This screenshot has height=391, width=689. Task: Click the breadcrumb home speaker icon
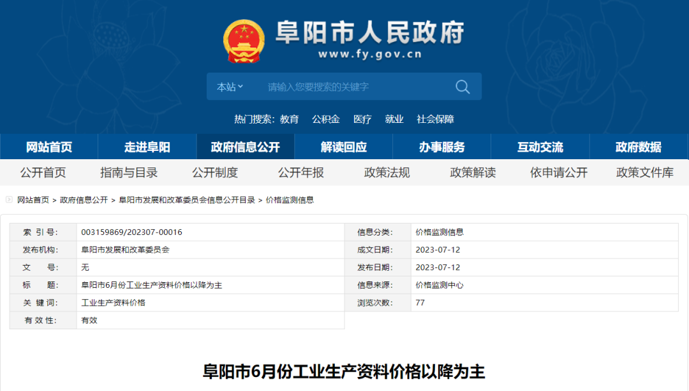point(9,200)
